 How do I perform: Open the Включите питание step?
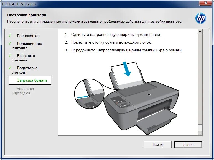point(24,58)
